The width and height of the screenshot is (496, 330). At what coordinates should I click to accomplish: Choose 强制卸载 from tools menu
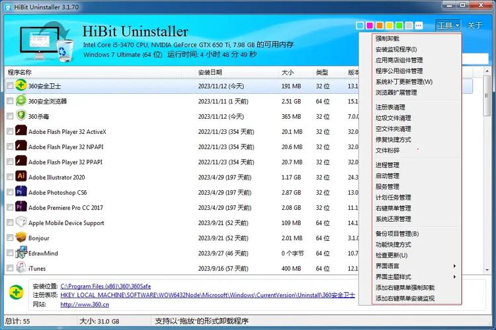pos(417,38)
